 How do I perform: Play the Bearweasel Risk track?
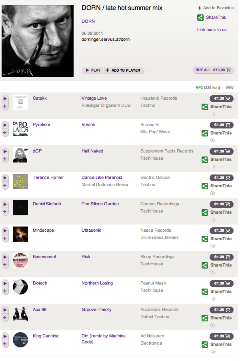(5, 257)
